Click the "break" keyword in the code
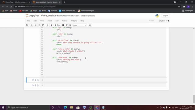This screenshot has height=110, width=195. click(59, 45)
